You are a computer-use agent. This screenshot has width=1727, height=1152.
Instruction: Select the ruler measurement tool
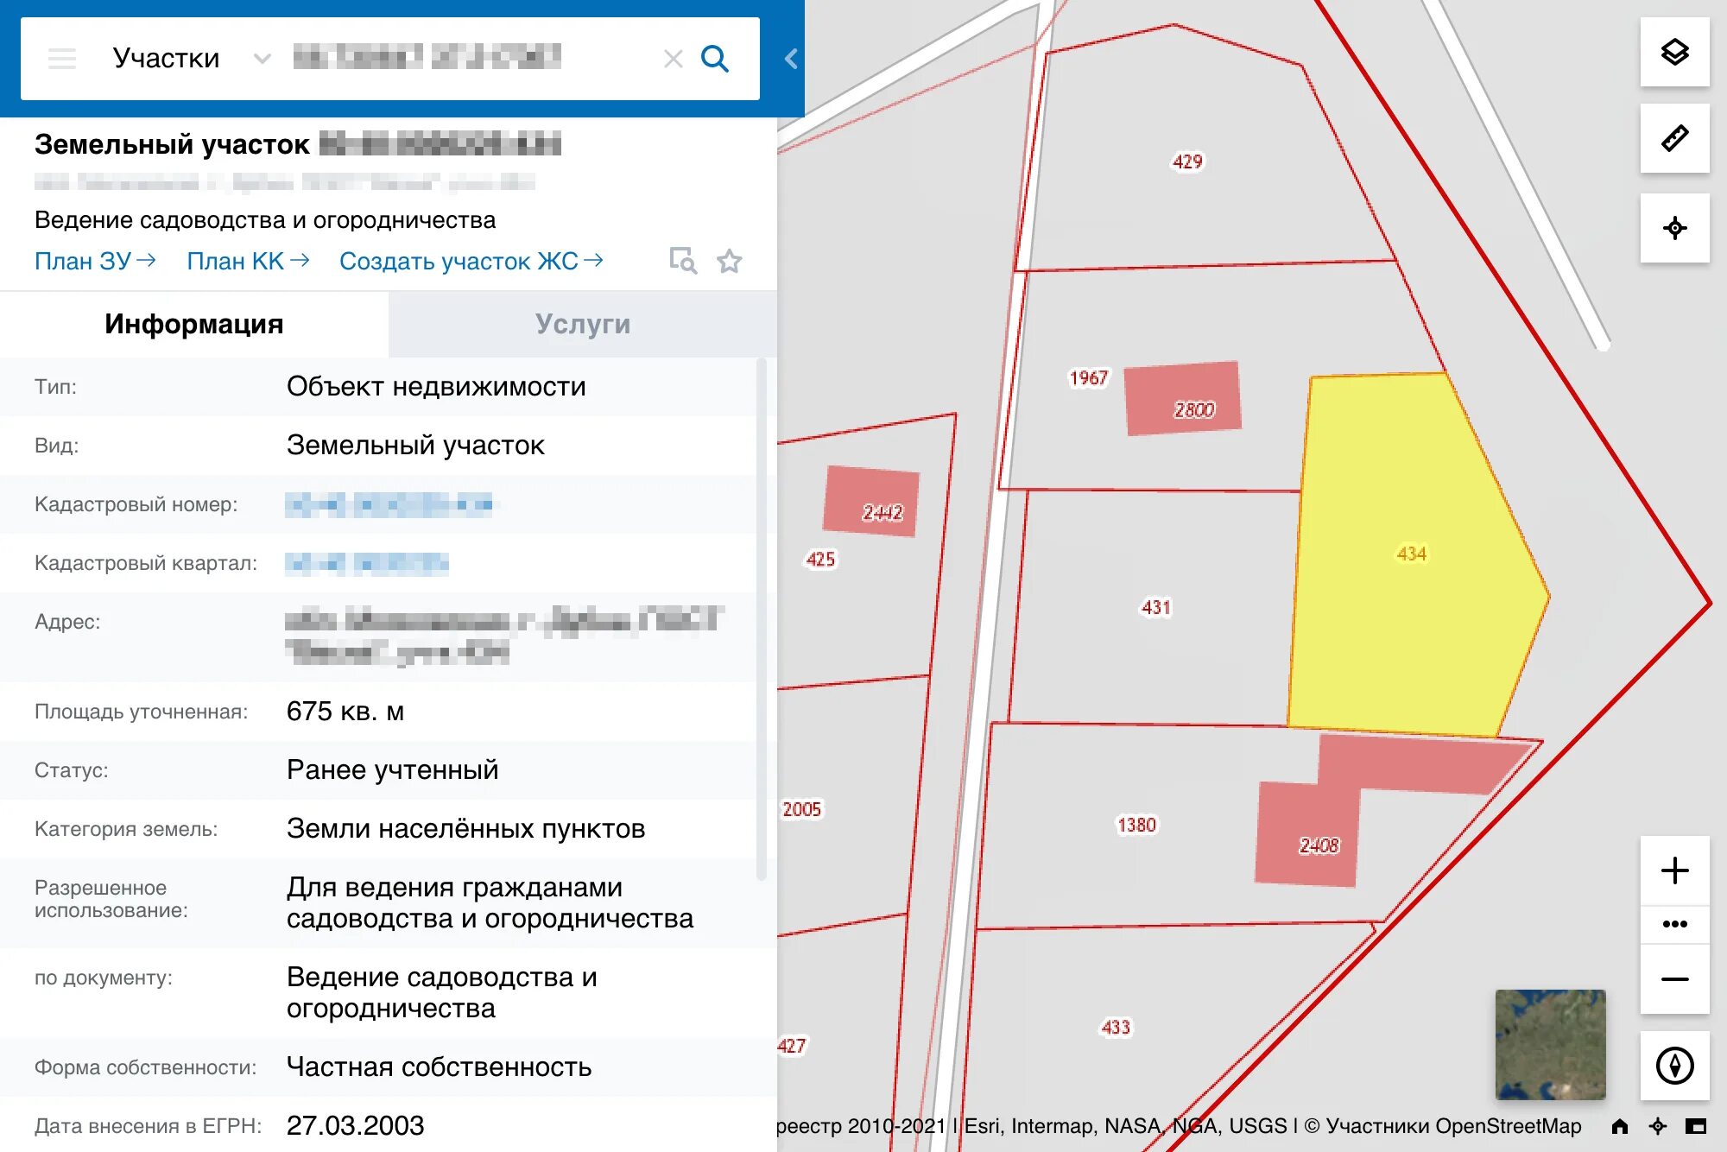tap(1674, 139)
